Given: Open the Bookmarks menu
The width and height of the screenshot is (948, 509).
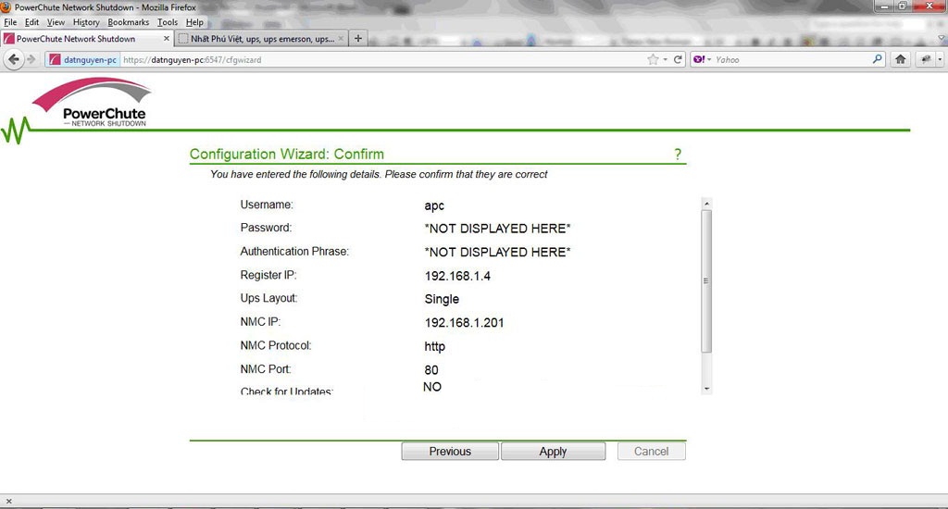Looking at the screenshot, I should tap(128, 22).
